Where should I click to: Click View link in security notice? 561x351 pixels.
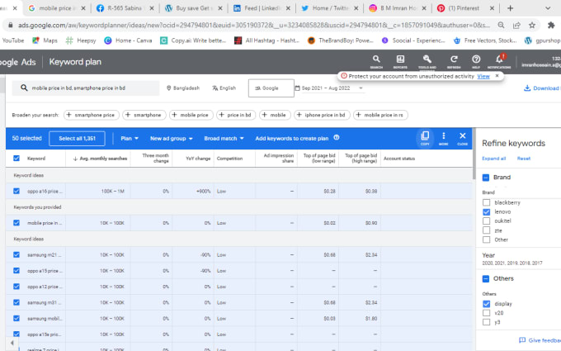(483, 76)
